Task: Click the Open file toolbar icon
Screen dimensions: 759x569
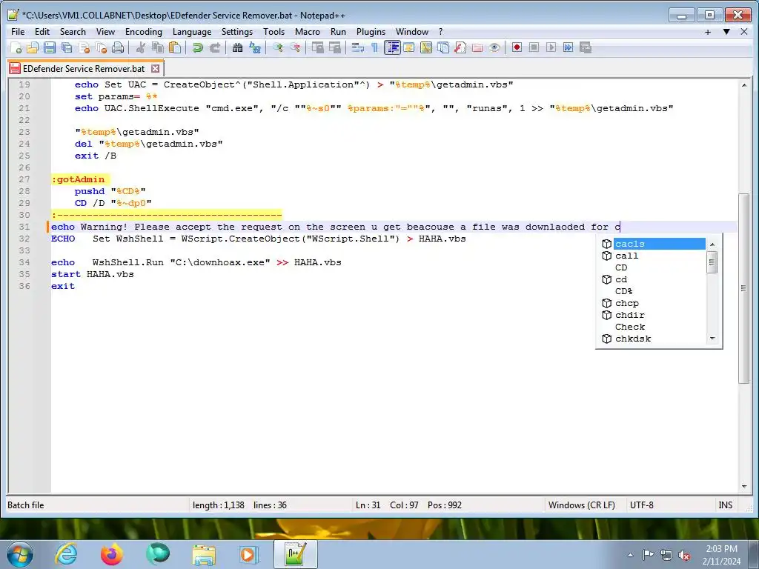Action: (33, 47)
